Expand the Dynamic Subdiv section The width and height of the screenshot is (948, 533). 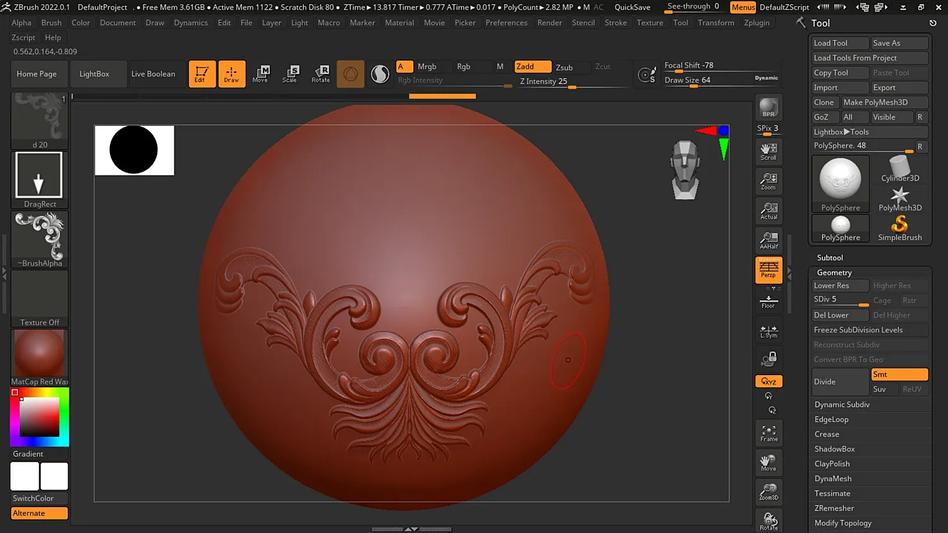842,405
